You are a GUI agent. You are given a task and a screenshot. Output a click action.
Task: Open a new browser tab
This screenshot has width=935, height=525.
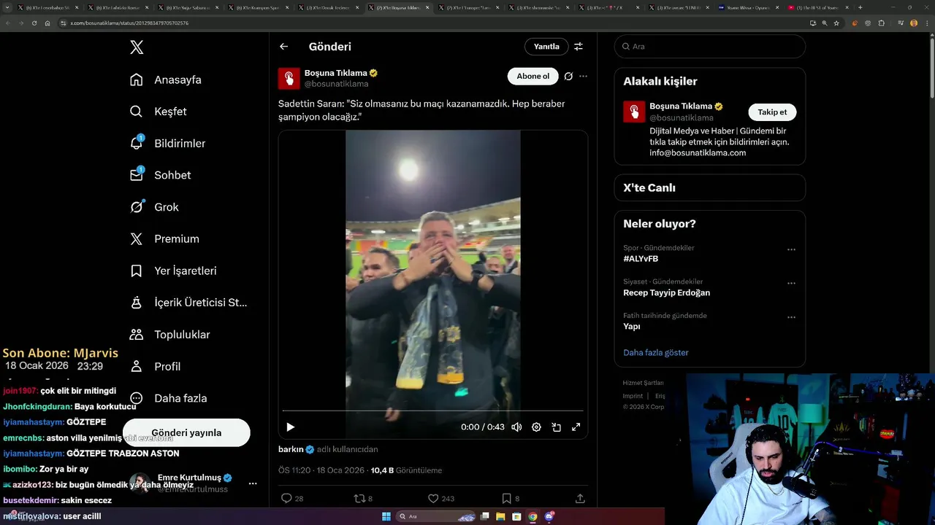point(860,7)
